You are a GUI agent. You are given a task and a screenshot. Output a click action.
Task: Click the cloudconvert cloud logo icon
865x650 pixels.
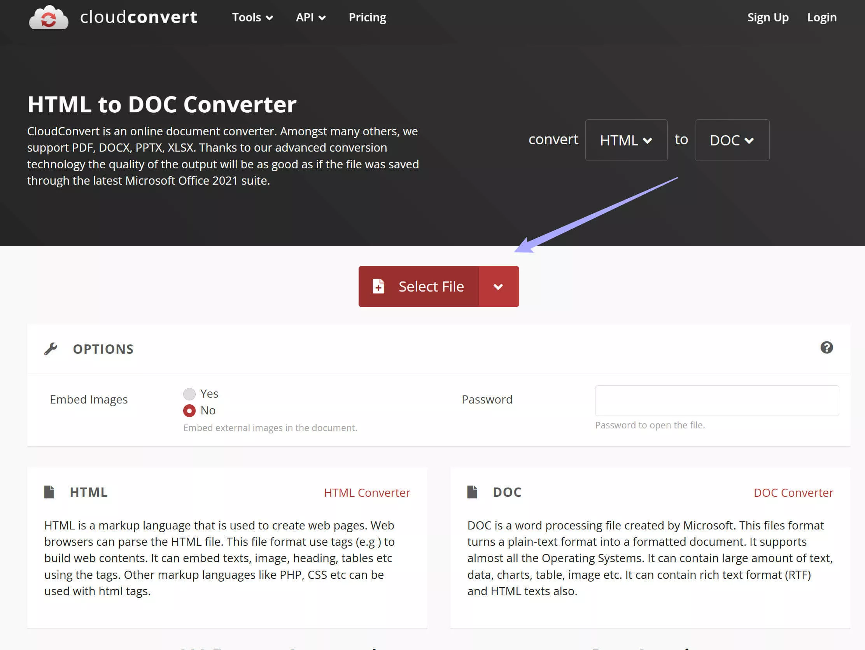coord(49,17)
